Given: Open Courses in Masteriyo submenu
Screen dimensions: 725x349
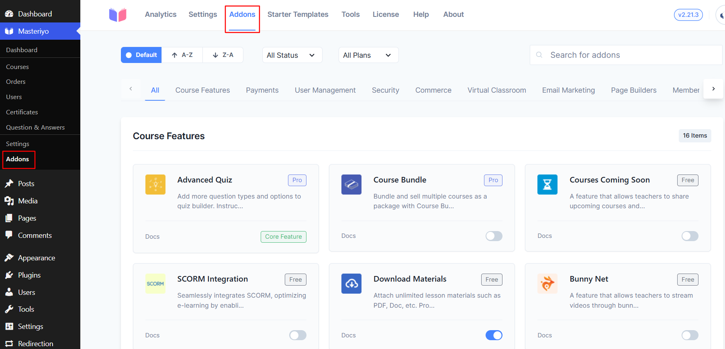Looking at the screenshot, I should pyautogui.click(x=17, y=67).
